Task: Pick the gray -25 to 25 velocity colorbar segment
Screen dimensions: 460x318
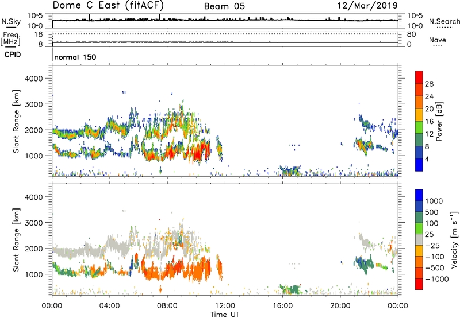Action: click(x=419, y=240)
